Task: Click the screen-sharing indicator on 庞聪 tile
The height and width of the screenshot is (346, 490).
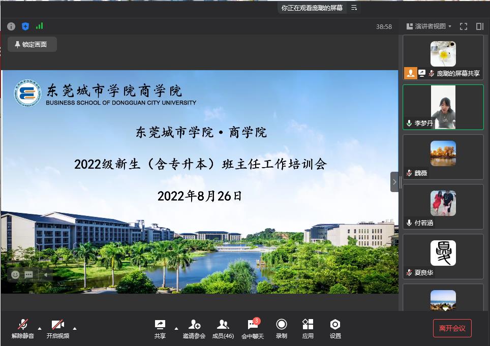Action: (x=422, y=73)
